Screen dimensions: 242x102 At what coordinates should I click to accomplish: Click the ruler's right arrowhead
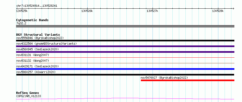click(234, 8)
